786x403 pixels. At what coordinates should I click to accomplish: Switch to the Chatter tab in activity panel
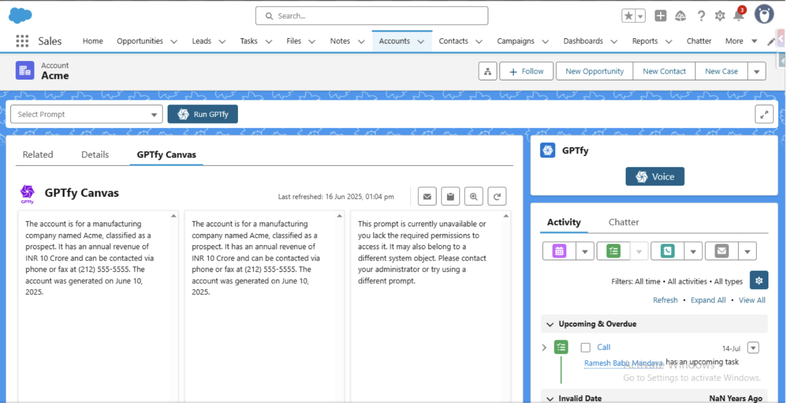tap(623, 222)
